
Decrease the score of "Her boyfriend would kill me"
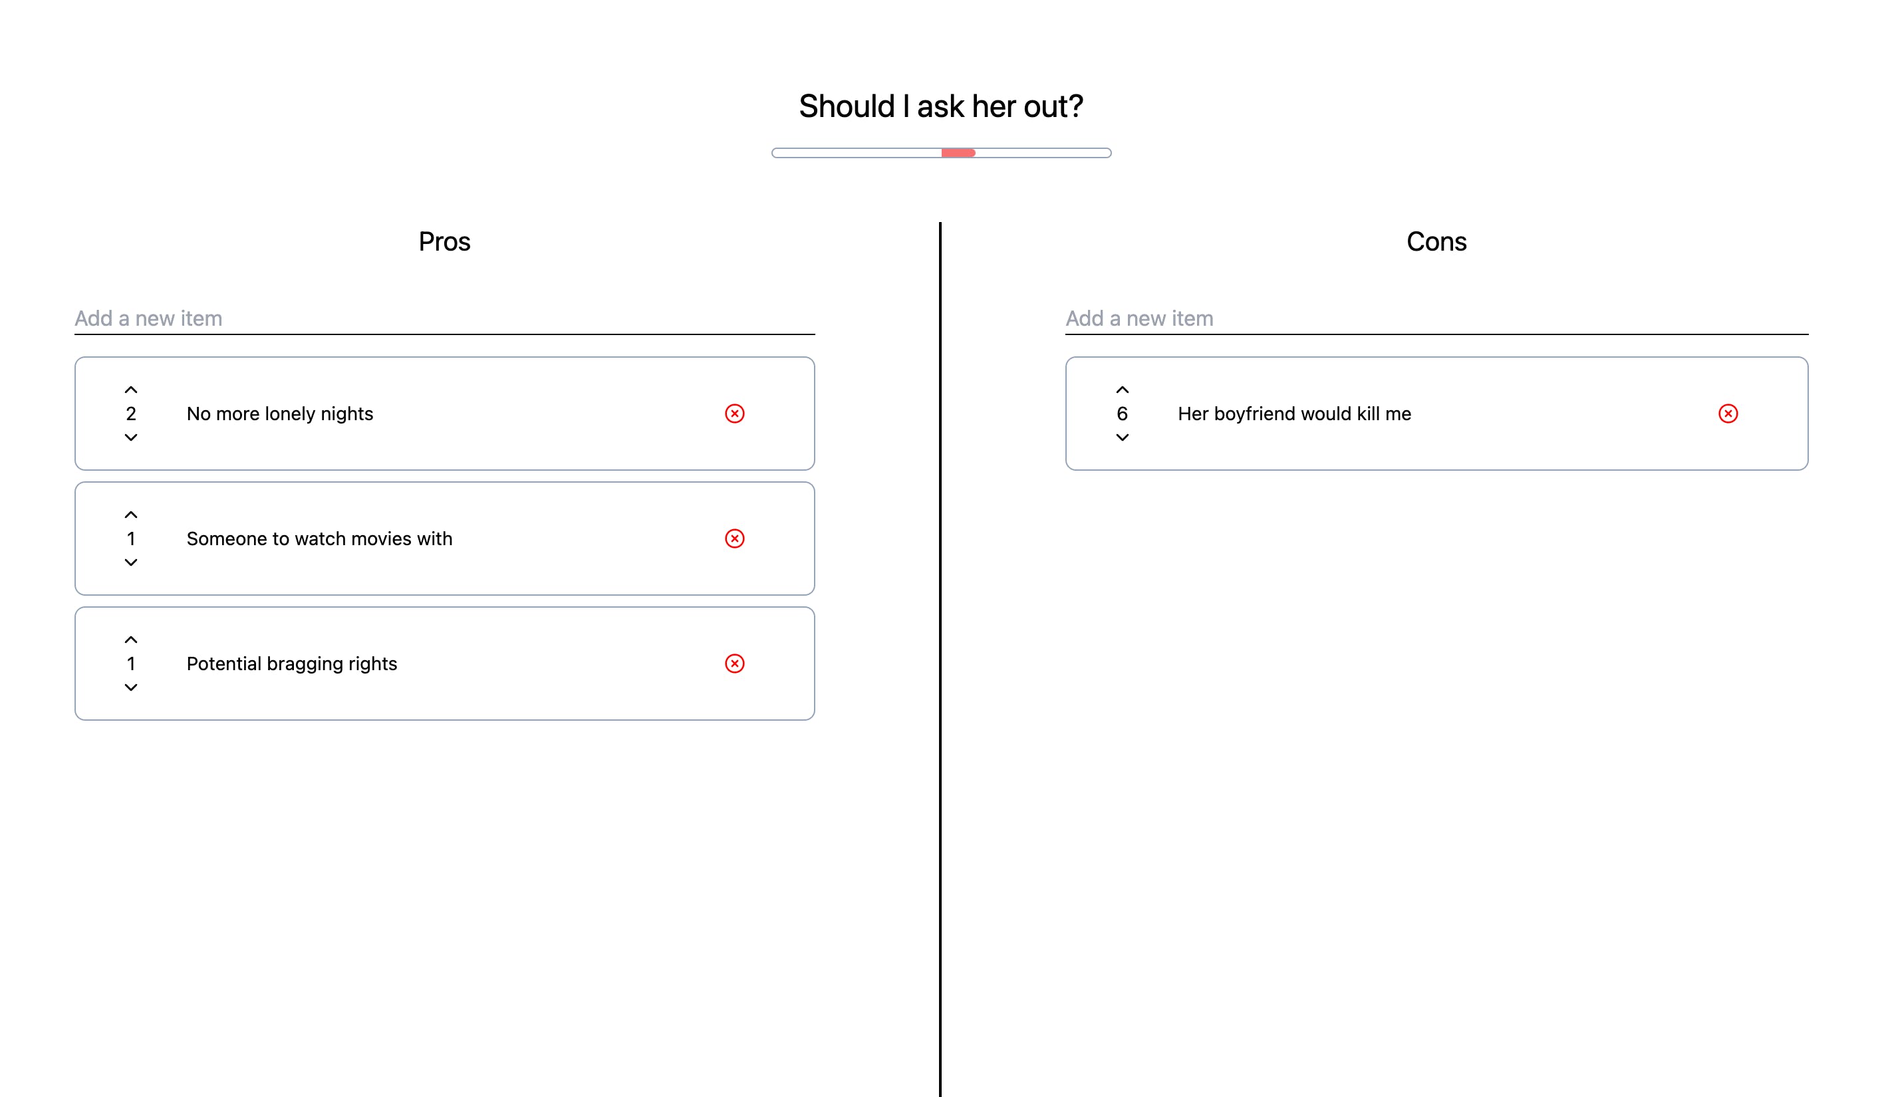[x=1123, y=437]
